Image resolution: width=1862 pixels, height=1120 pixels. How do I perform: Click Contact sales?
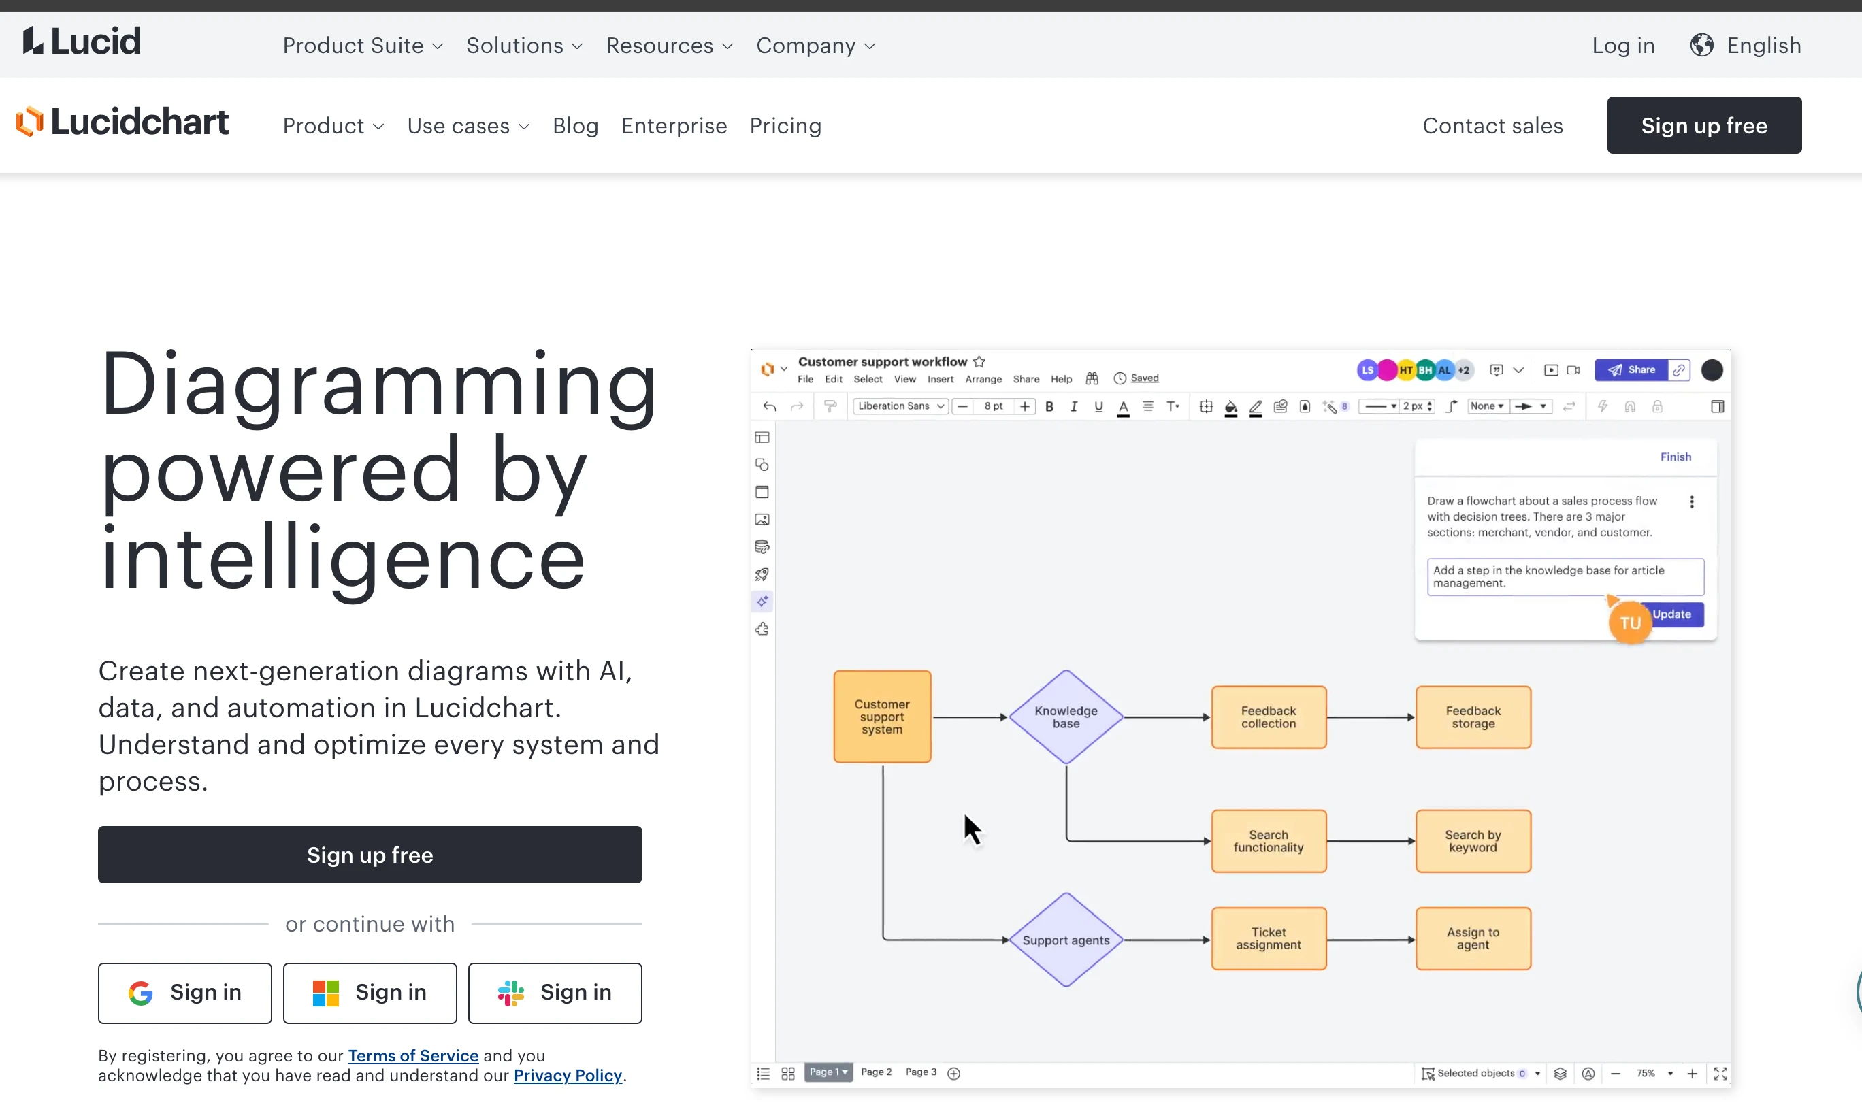[1492, 126]
